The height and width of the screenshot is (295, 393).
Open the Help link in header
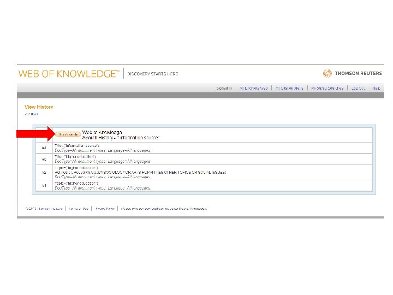[376, 88]
